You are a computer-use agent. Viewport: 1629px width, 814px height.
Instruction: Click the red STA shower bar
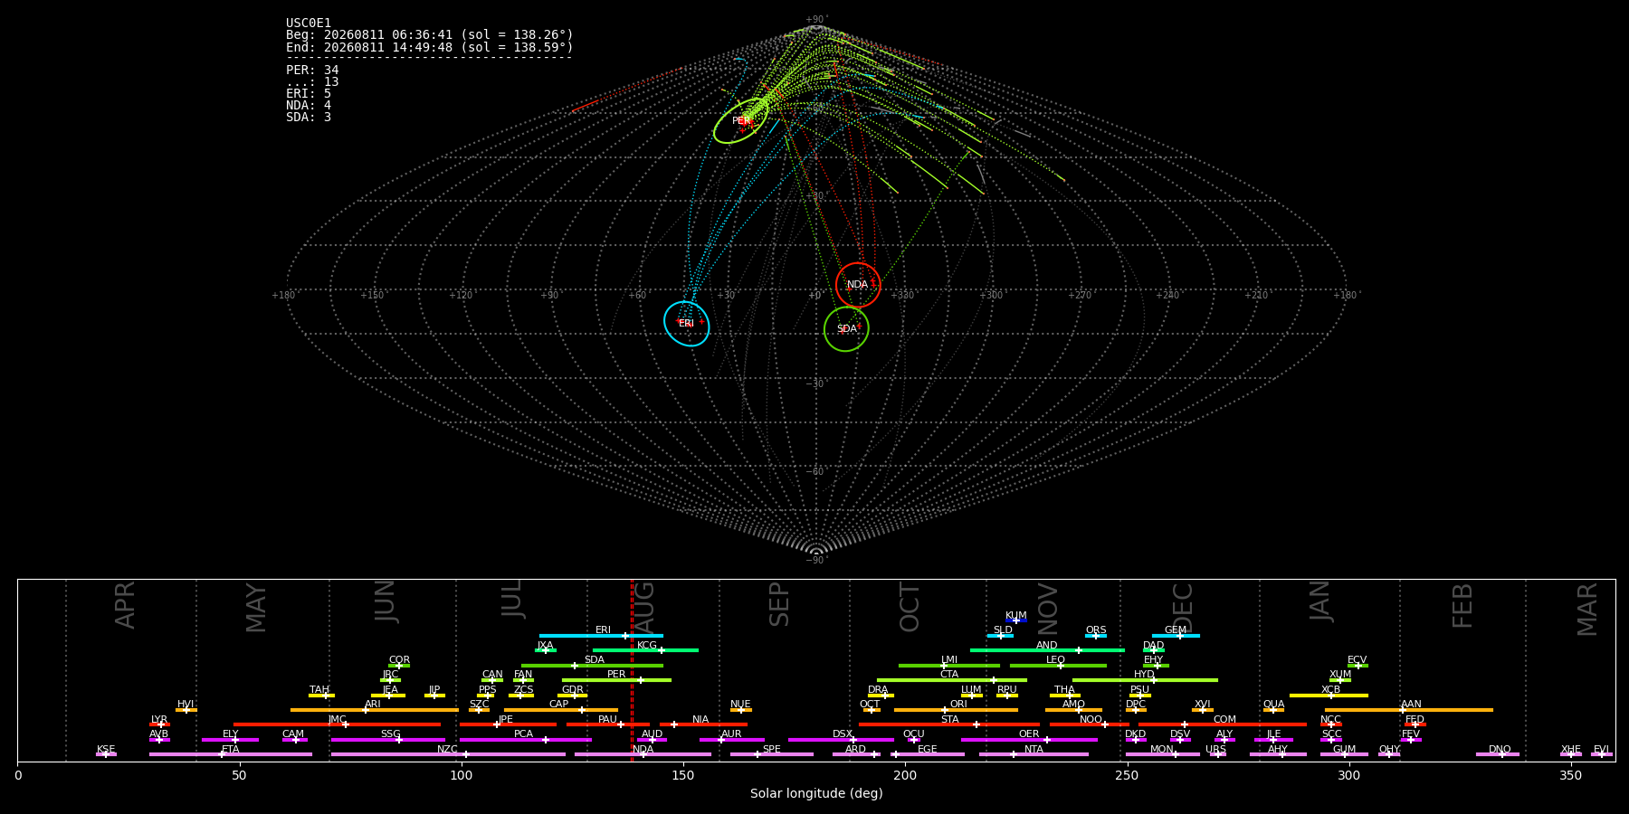pyautogui.click(x=949, y=724)
